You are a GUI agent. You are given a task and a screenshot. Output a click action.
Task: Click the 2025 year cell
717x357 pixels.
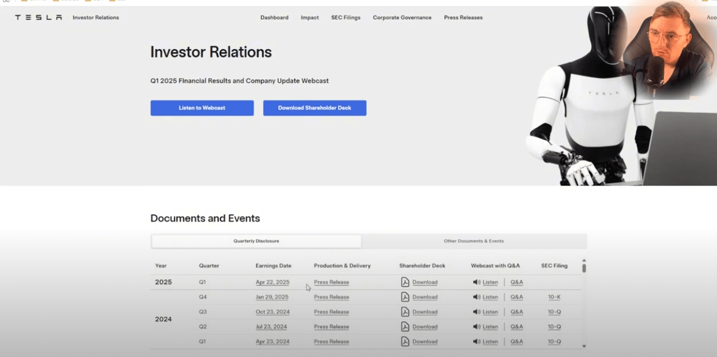pyautogui.click(x=163, y=282)
